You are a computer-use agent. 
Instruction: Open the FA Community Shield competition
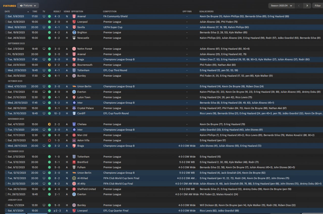[115, 16]
